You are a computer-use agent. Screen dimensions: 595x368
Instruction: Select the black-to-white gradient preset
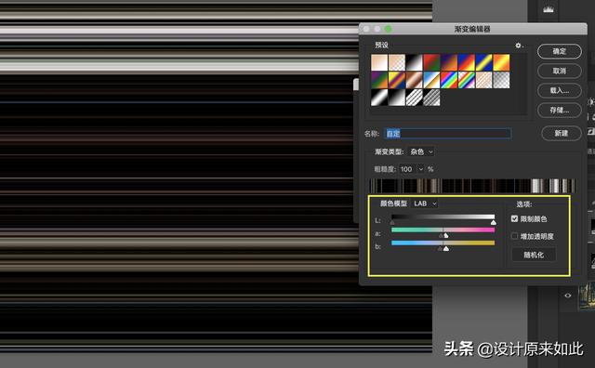(x=414, y=62)
